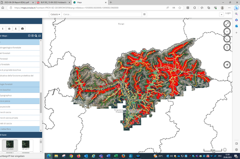
Task: Open a new browser tab
Action: point(111,2)
